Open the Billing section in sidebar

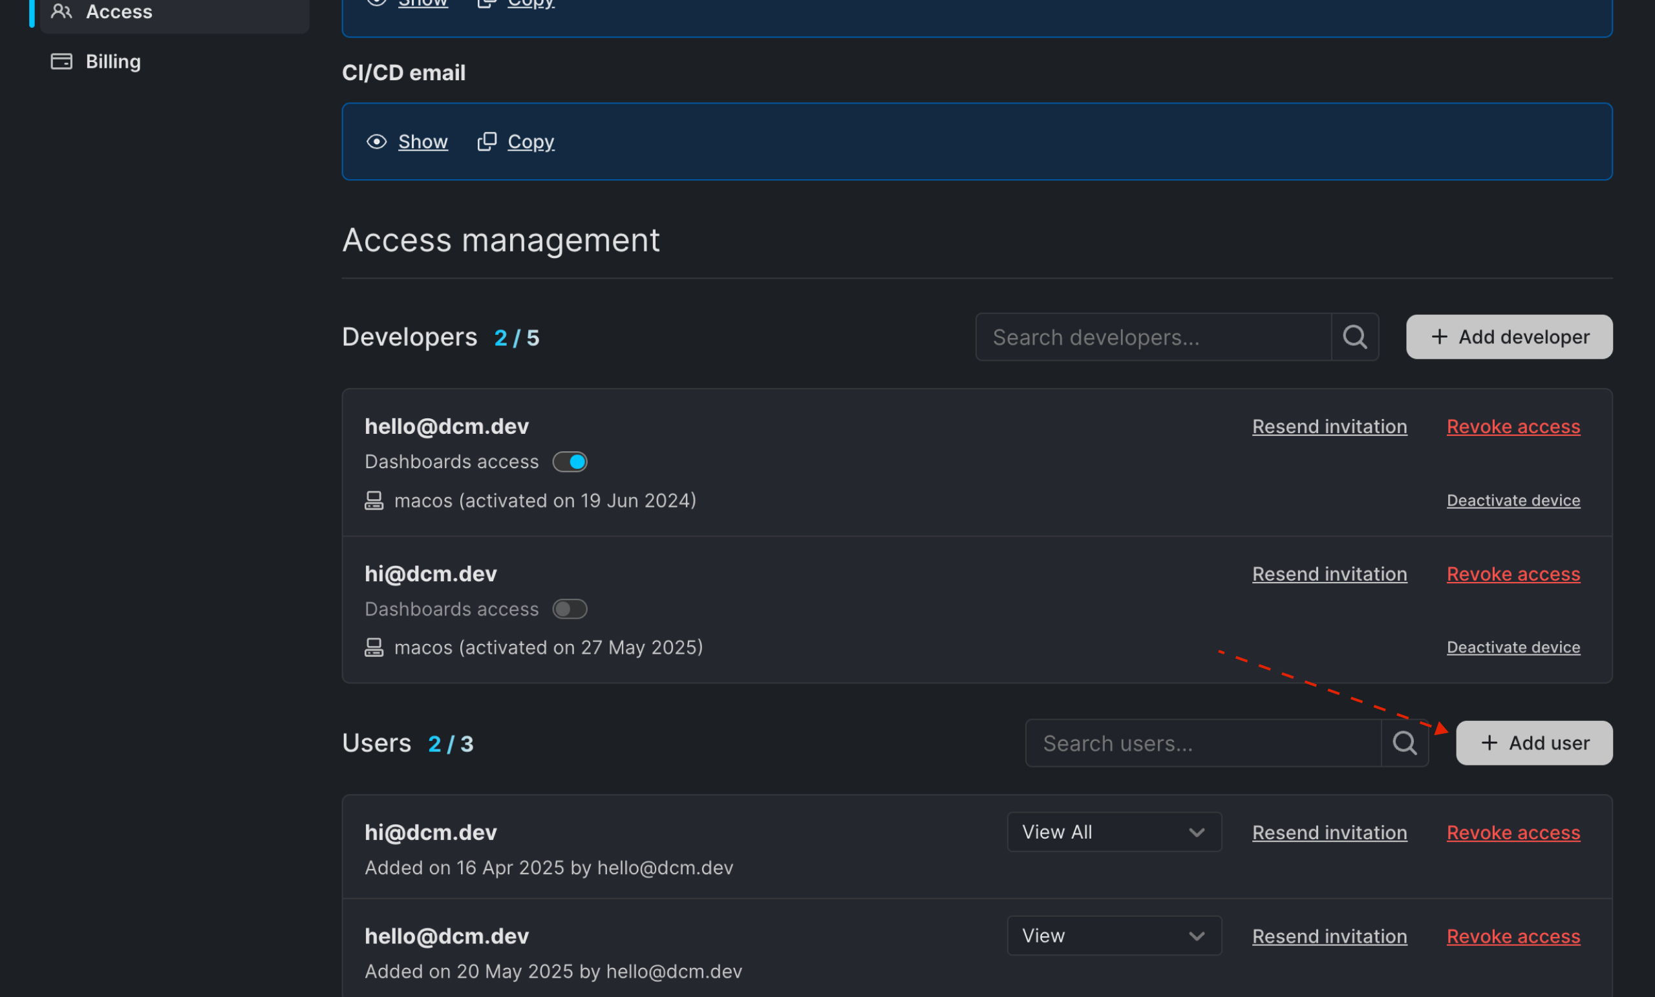tap(113, 61)
